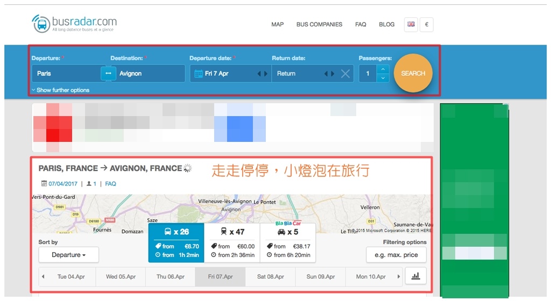Select Wed 05.Apr in date strip

[x=121, y=276]
